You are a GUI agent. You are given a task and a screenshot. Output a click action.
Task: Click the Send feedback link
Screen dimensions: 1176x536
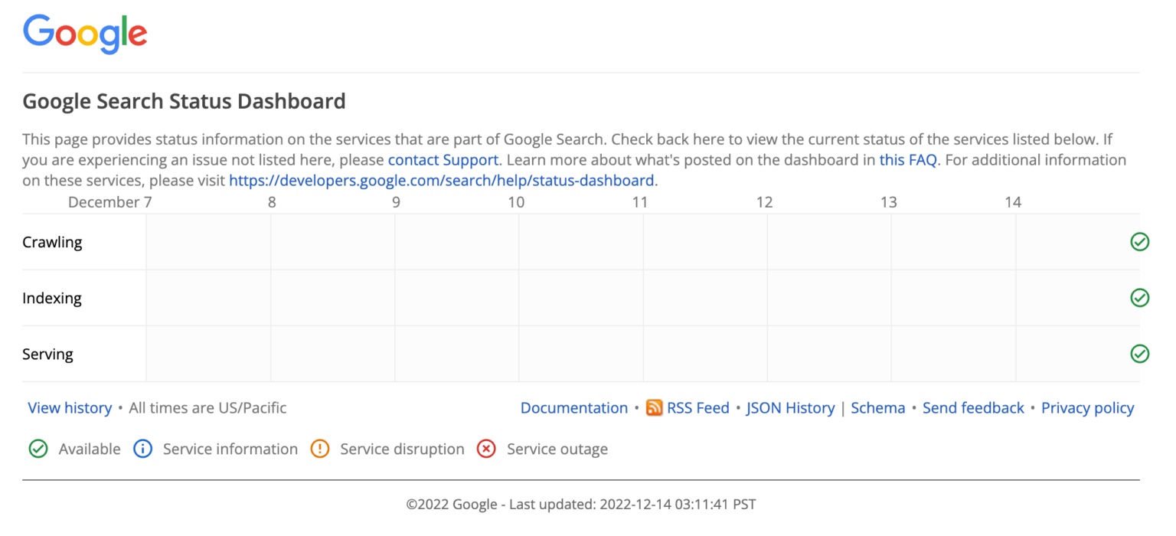coord(972,408)
